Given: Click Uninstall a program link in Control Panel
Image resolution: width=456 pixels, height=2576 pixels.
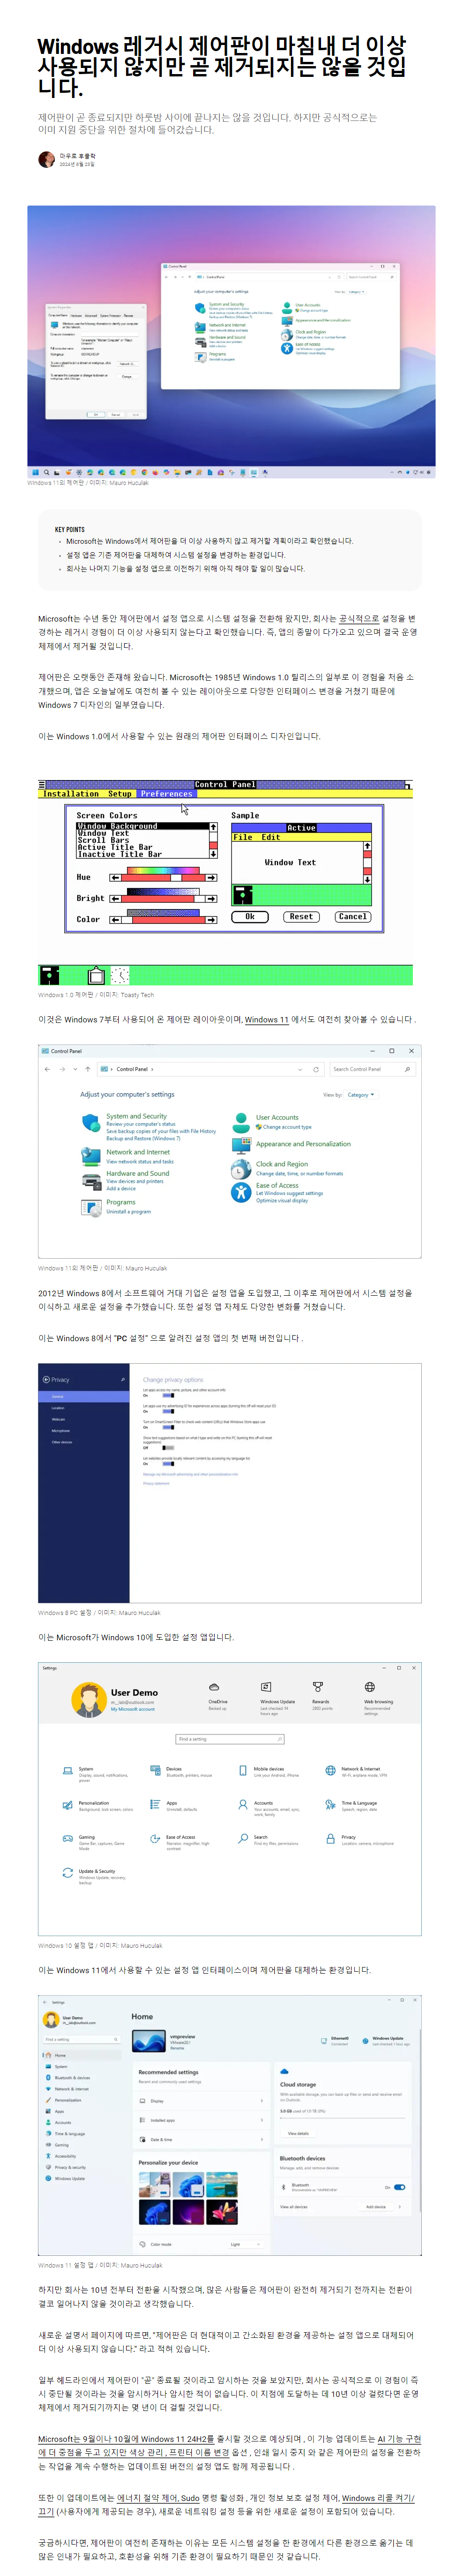Looking at the screenshot, I should (x=129, y=1211).
